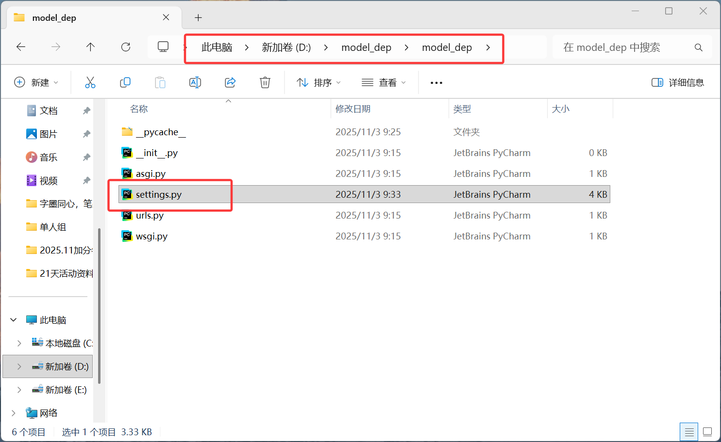Open the 查看 view dropdown
This screenshot has width=721, height=442.
point(384,82)
